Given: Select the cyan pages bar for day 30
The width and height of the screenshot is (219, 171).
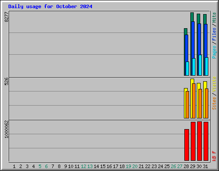Looking at the screenshot, I should [200, 65].
